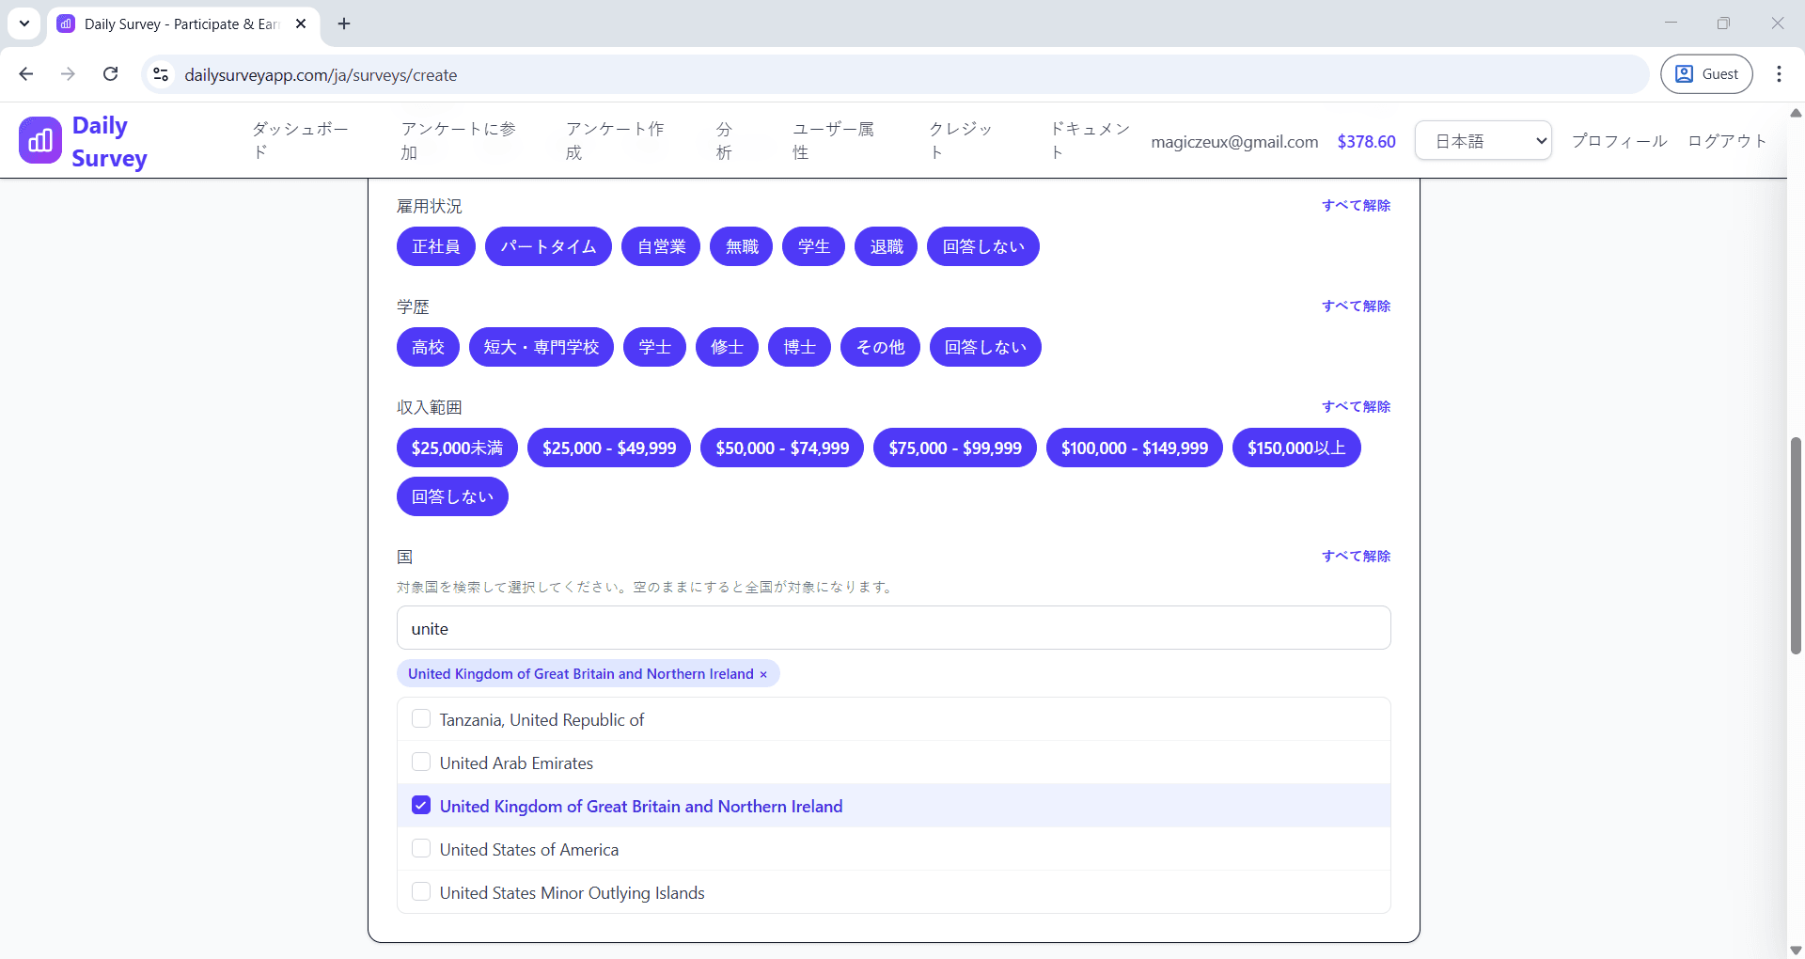This screenshot has width=1805, height=959.
Task: Click the browser back arrow icon
Action: point(25,74)
